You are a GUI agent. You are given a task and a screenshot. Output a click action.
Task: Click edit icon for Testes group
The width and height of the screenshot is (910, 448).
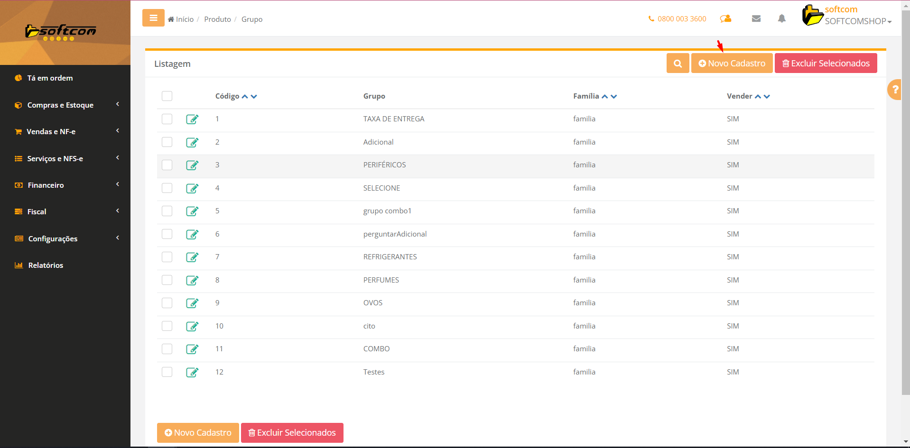(x=192, y=372)
